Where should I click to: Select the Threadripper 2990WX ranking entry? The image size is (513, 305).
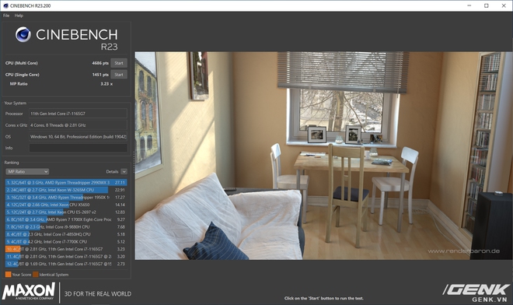click(x=66, y=183)
